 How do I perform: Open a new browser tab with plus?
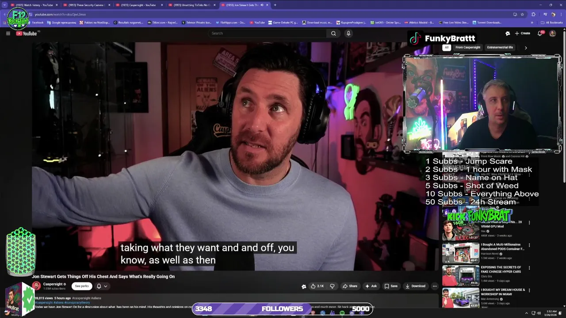(275, 5)
